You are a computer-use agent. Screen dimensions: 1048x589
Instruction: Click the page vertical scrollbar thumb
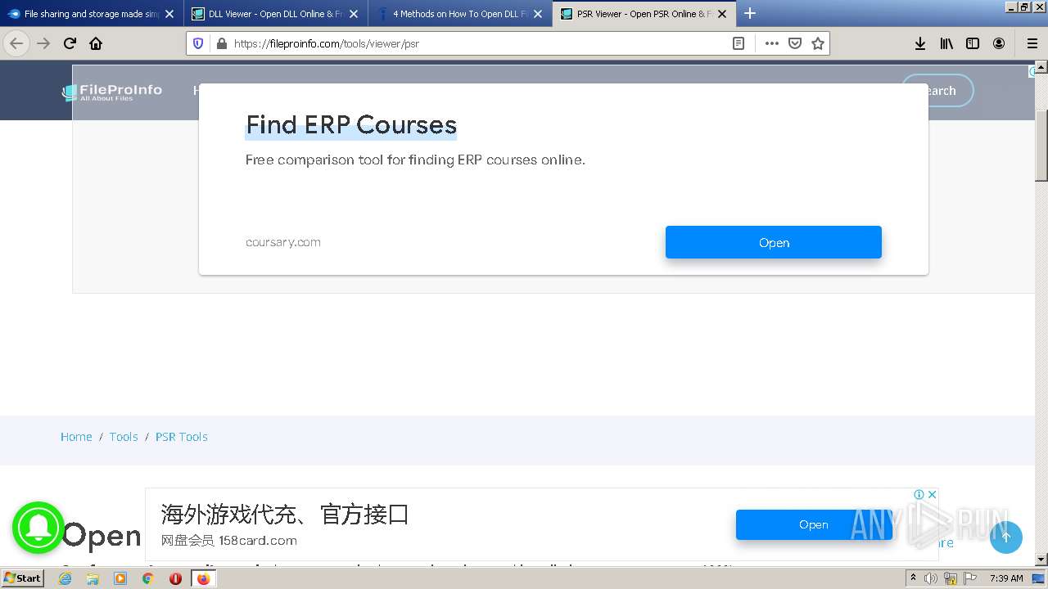point(1041,146)
